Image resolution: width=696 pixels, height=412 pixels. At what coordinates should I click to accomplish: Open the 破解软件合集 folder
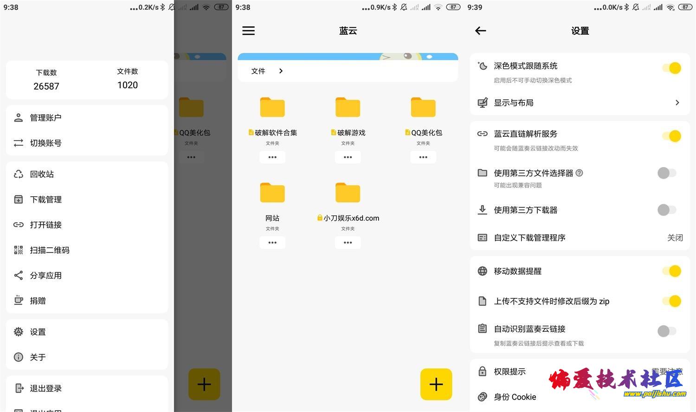click(272, 107)
